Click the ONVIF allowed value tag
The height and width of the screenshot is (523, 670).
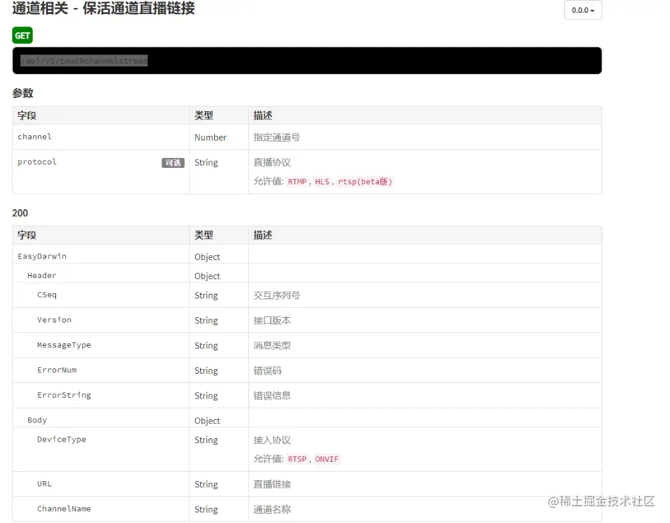(326, 459)
